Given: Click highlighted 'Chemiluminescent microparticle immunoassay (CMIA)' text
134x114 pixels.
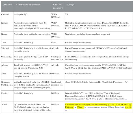Looking at the screenshot, I should point(90,104).
